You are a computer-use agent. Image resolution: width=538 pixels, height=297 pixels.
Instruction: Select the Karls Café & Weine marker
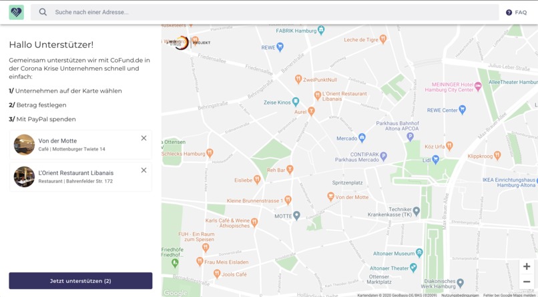tap(254, 222)
